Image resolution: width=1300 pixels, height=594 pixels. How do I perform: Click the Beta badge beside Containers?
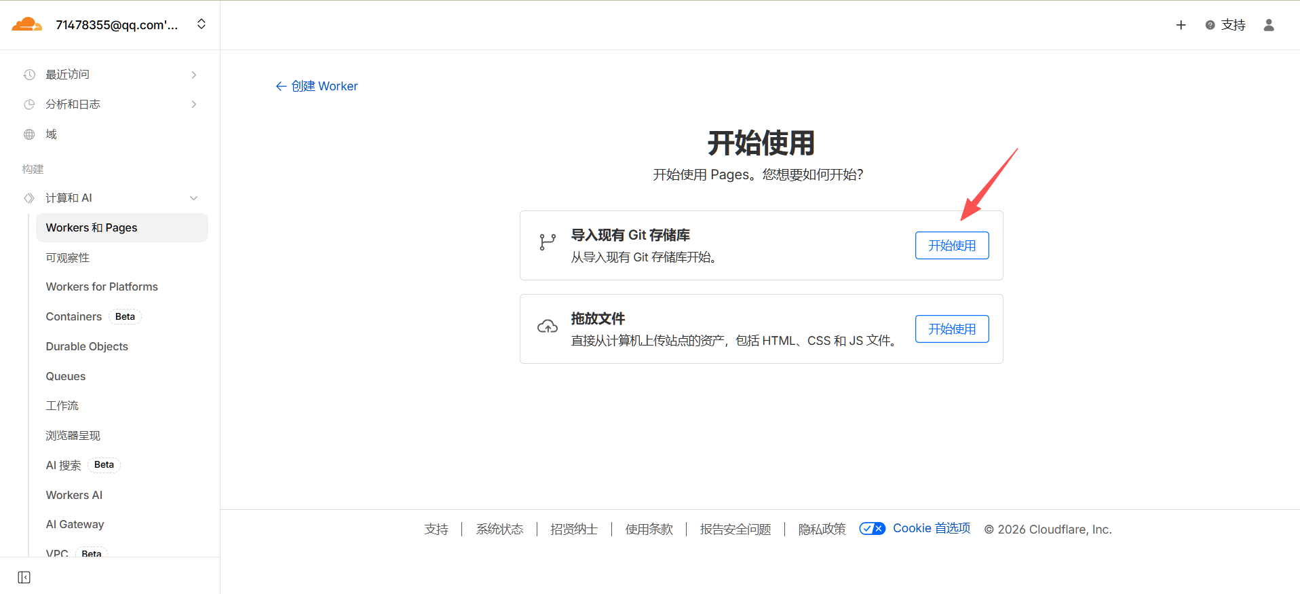click(x=125, y=317)
